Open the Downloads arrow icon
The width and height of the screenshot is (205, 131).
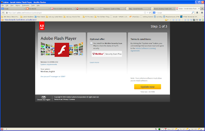[197, 13]
